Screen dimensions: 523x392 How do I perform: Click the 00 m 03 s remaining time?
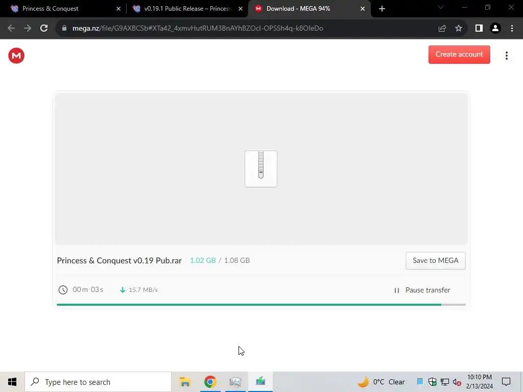click(x=88, y=290)
